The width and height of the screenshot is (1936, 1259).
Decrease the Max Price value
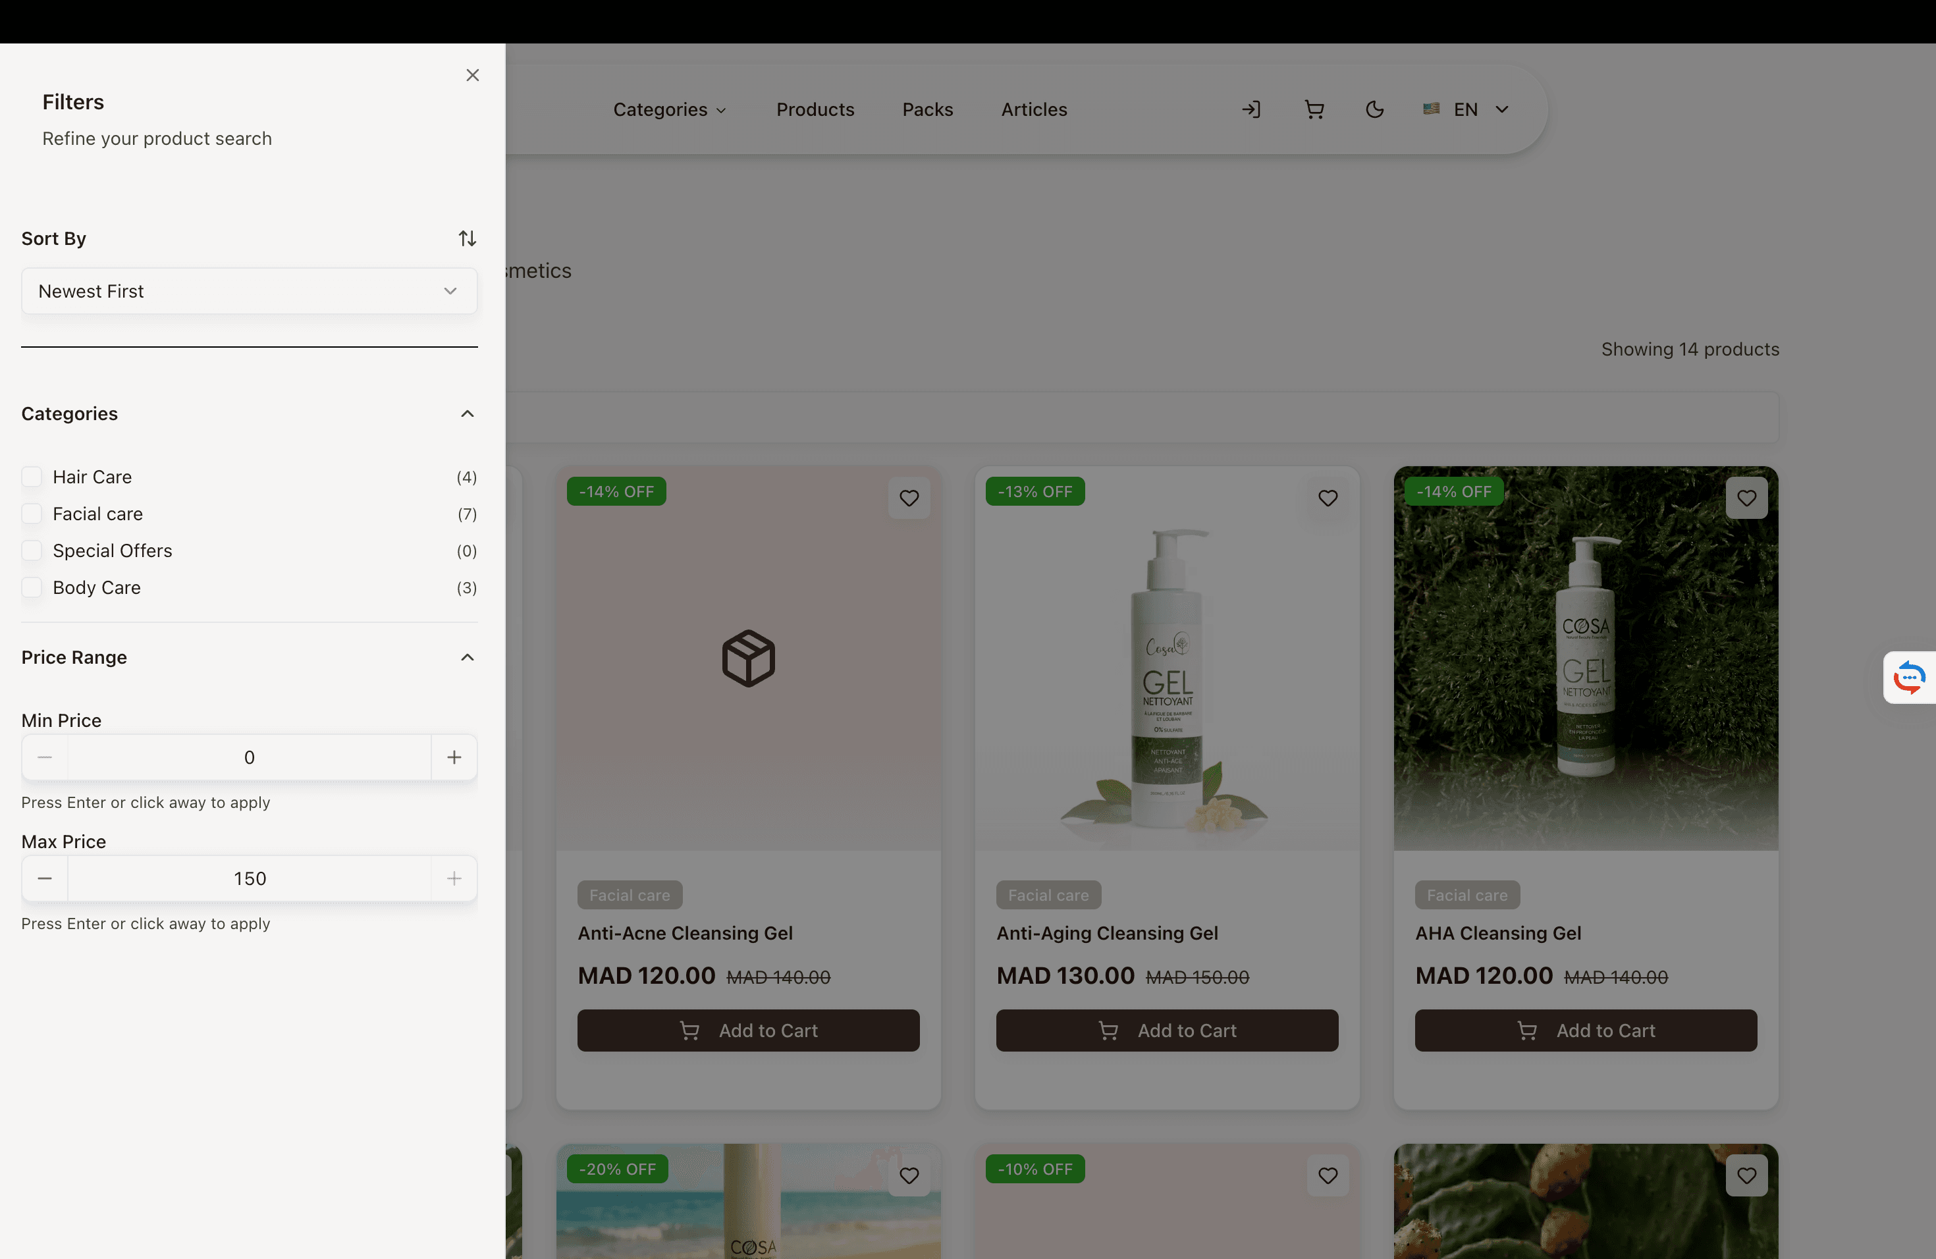pos(45,878)
